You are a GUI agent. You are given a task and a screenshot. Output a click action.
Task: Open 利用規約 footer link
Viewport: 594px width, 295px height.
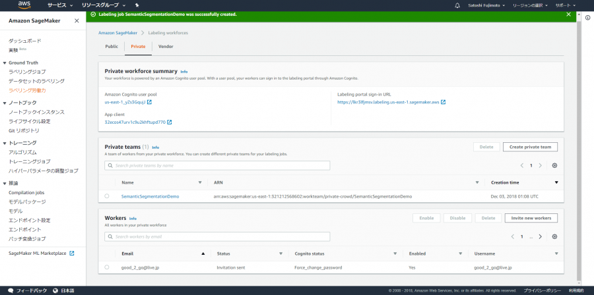pyautogui.click(x=576, y=291)
